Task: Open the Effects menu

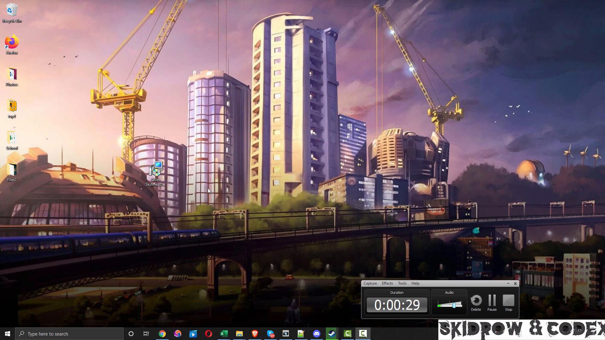Action: (x=387, y=283)
